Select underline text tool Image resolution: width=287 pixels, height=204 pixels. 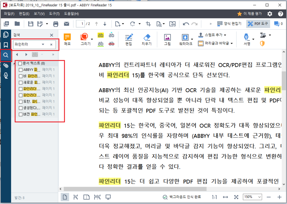click(100, 44)
